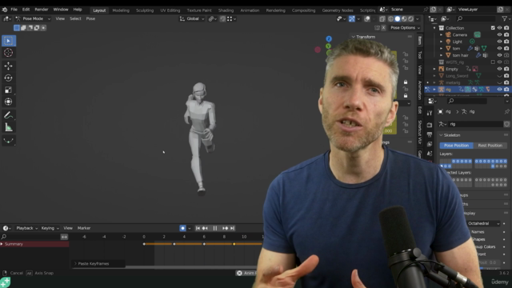Open the Render menu
Screen dimensions: 512x288
[42, 10]
